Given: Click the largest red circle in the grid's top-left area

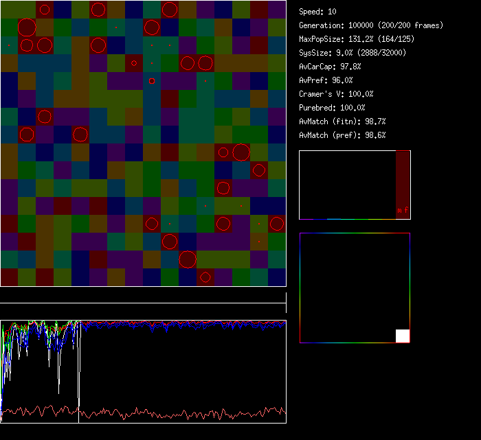Looking at the screenshot, I should (27, 27).
